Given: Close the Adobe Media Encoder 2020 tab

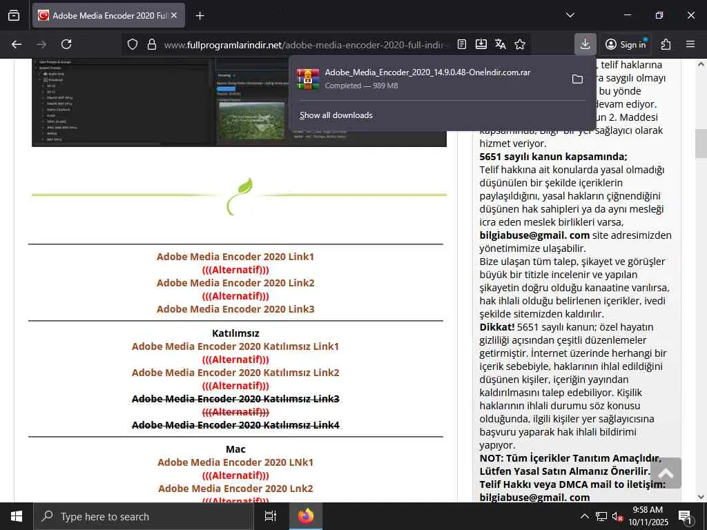Looking at the screenshot, I should 174,15.
